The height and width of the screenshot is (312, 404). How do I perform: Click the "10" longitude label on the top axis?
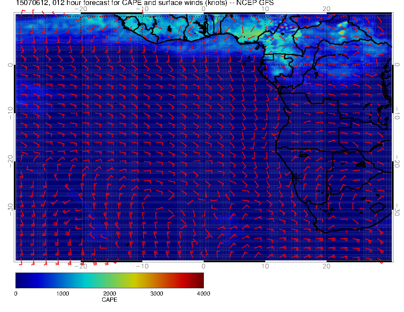pyautogui.click(x=265, y=9)
